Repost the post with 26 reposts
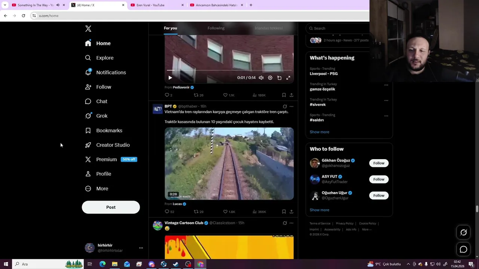This screenshot has height=269, width=479. coord(198,95)
